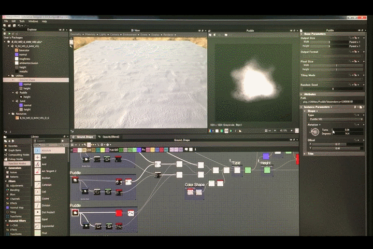This screenshot has height=249, width=373.
Task: Click the Color Shape frame's left node
Action: click(x=190, y=192)
